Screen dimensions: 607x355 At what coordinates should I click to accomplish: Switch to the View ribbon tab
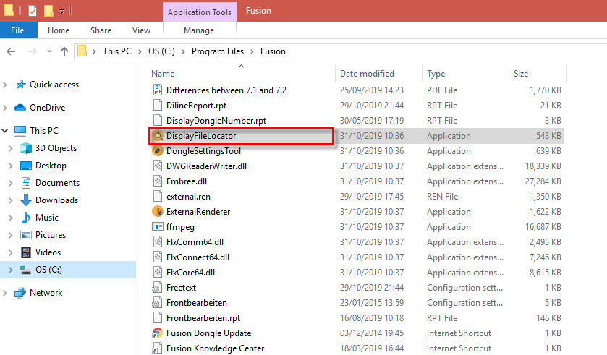point(141,30)
